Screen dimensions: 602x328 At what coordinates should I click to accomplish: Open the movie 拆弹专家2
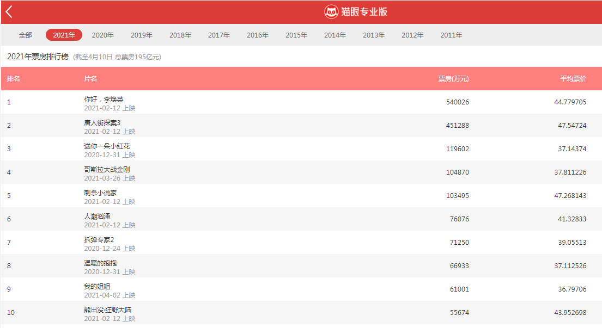[x=99, y=239]
